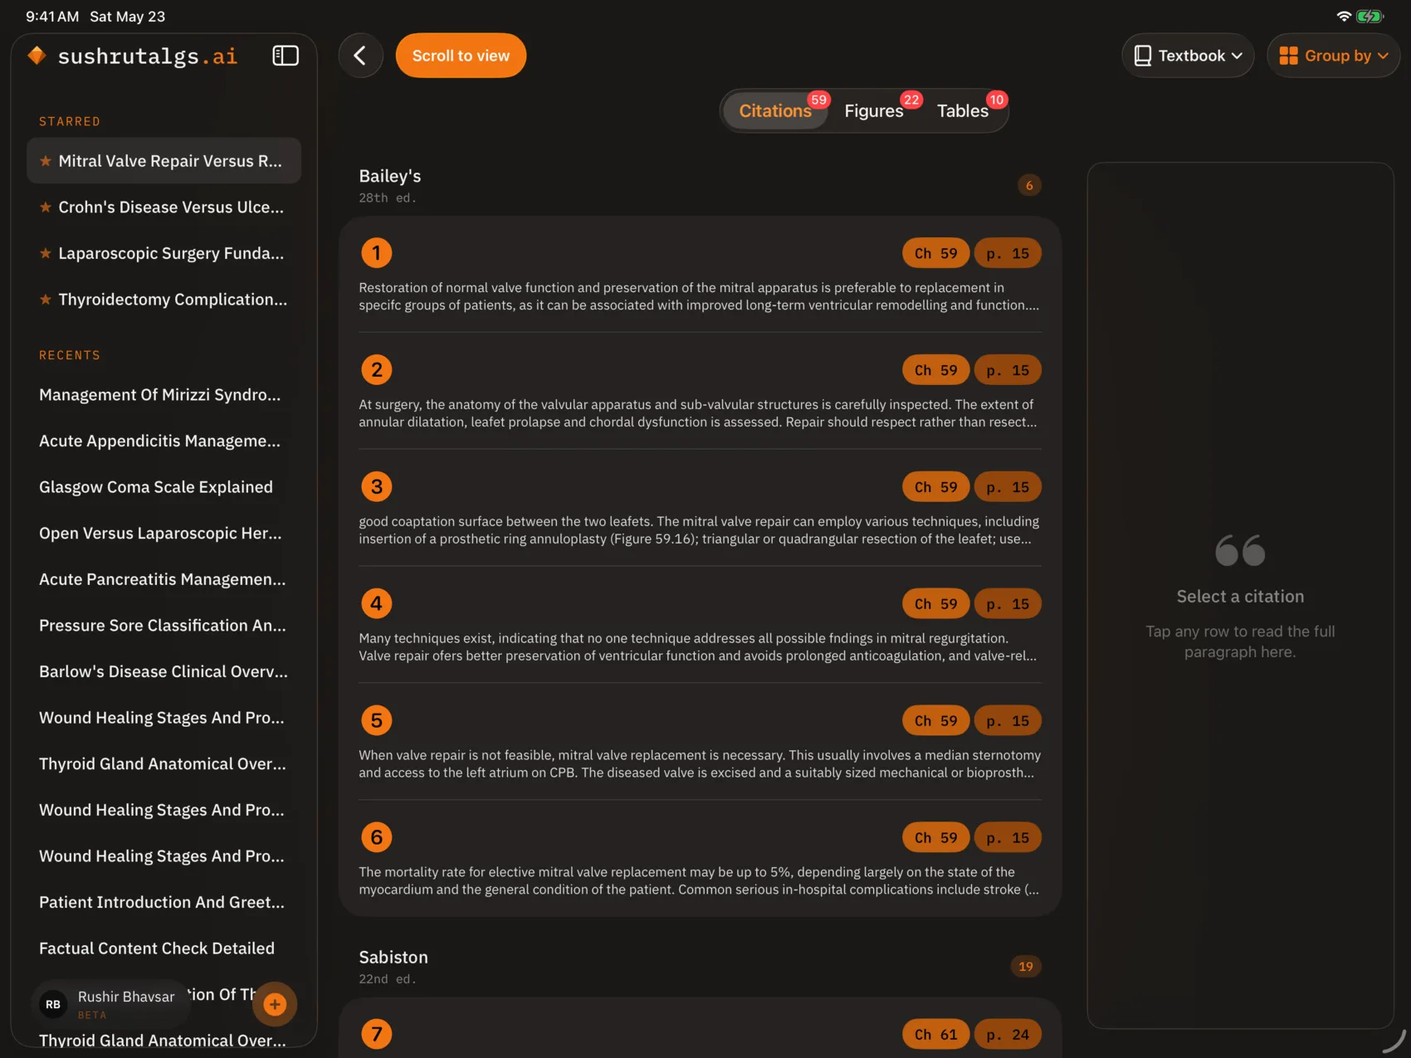Image resolution: width=1411 pixels, height=1058 pixels.
Task: Click the Bailey's count badge 6
Action: coord(1029,185)
